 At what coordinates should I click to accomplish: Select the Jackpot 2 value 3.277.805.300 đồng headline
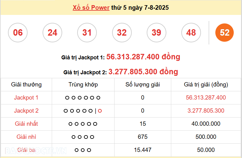(x=143, y=72)
